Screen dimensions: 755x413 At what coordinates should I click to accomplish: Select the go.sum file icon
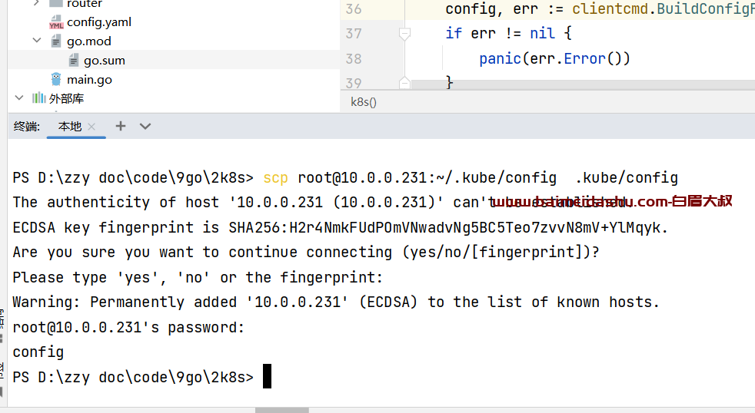point(73,60)
